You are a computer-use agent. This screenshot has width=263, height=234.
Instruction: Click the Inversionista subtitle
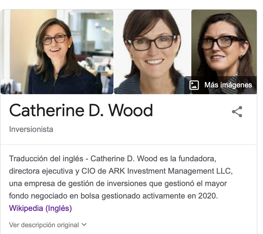point(31,129)
